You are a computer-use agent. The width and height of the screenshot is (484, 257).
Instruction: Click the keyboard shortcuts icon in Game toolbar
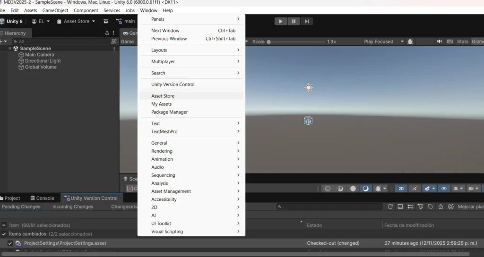click(450, 41)
